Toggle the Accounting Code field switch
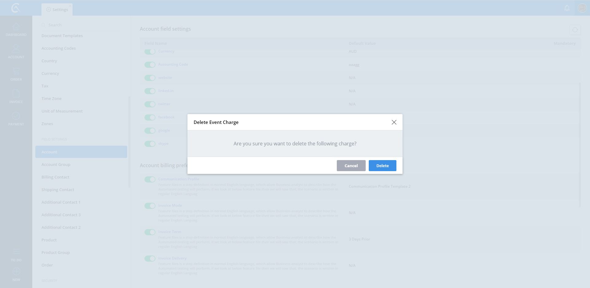This screenshot has width=590, height=288. 150,65
